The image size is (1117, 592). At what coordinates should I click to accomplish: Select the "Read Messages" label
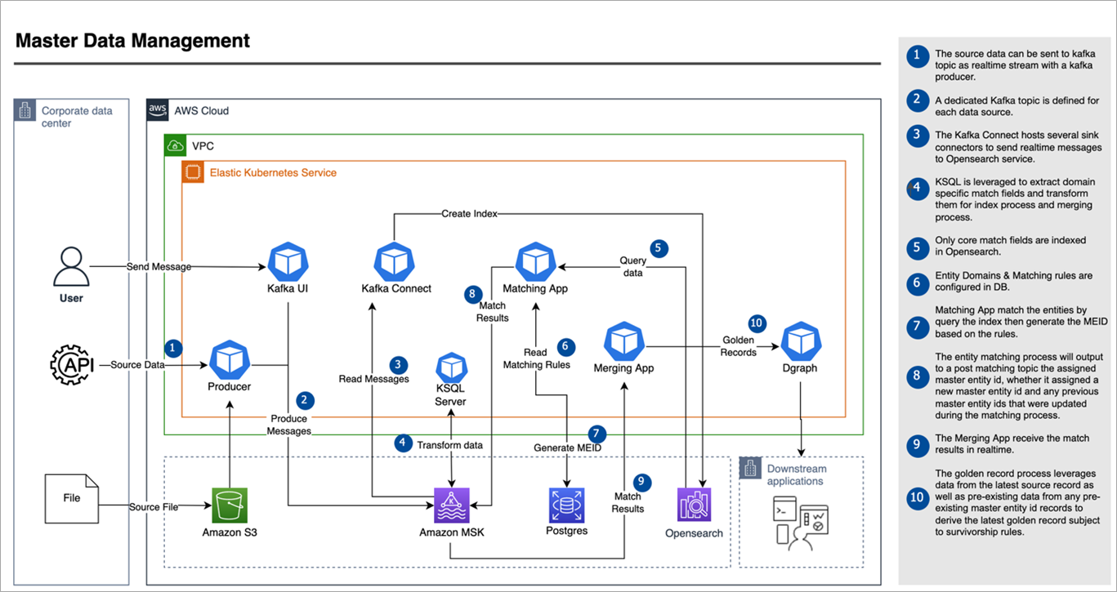tap(374, 378)
